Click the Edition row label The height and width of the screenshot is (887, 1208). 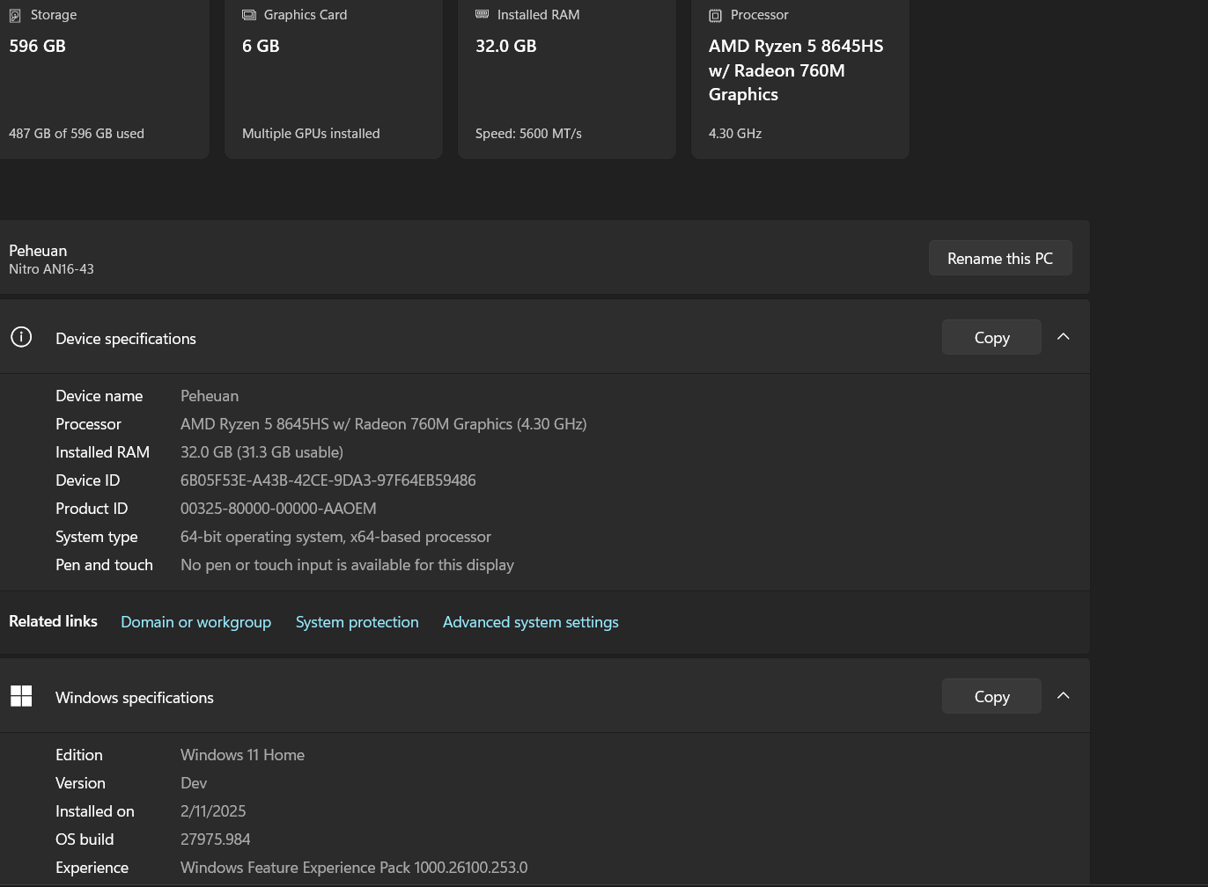pyautogui.click(x=79, y=755)
